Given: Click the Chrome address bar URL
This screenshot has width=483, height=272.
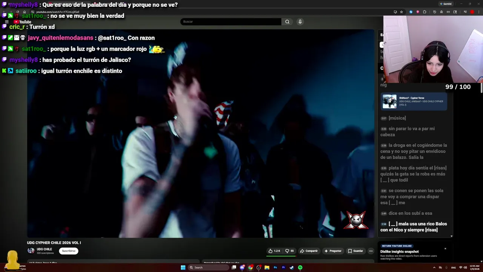Looking at the screenshot, I should tap(58, 12).
